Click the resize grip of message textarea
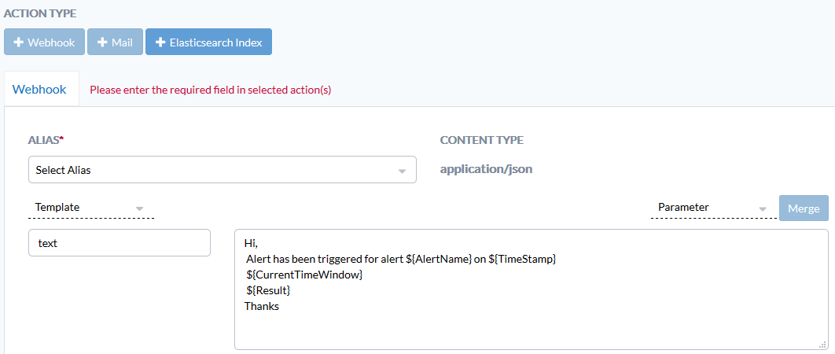 [822, 345]
